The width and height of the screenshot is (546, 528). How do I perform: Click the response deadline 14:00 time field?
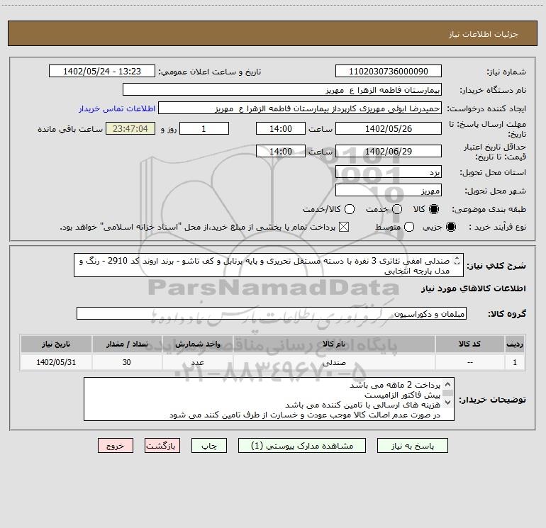(281, 128)
